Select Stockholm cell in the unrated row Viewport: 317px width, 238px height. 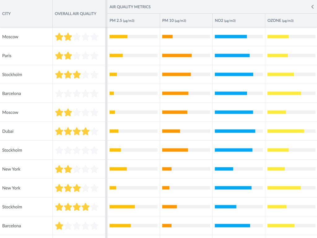coord(26,150)
